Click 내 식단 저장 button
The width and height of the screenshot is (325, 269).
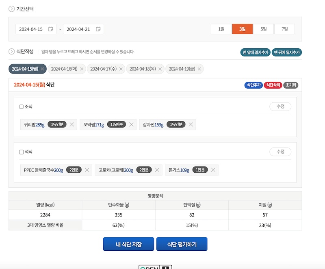pyautogui.click(x=128, y=244)
